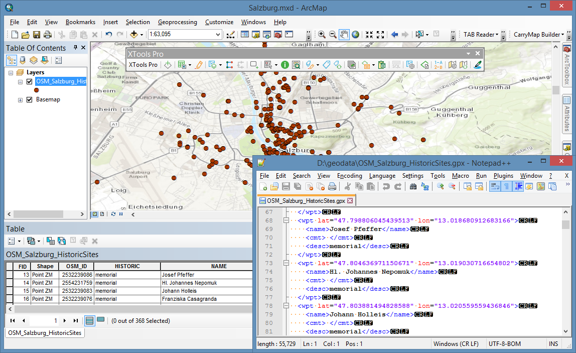Toggle the Basemap layer checkbox off

click(29, 99)
